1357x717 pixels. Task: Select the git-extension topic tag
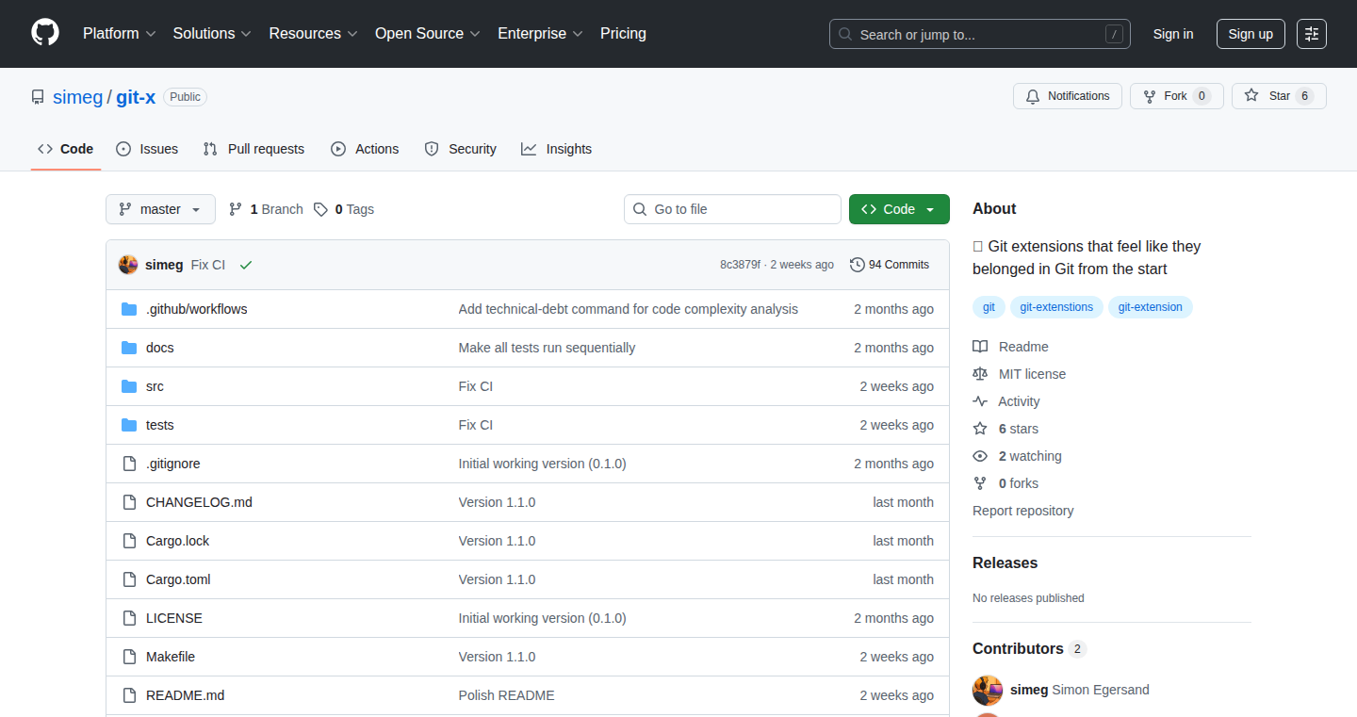click(x=1151, y=307)
